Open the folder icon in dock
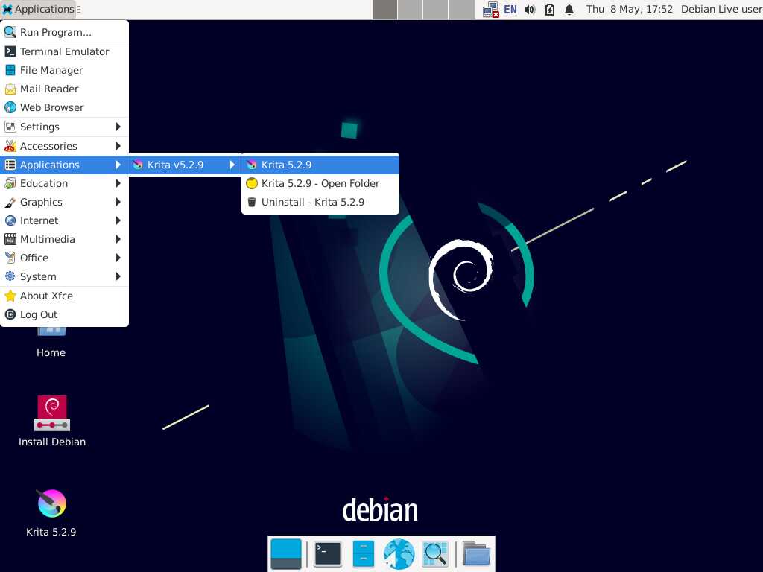Image resolution: width=763 pixels, height=572 pixels. tap(476, 553)
